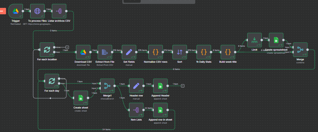
Task: Select the For each location loop node
Action: [47, 50]
